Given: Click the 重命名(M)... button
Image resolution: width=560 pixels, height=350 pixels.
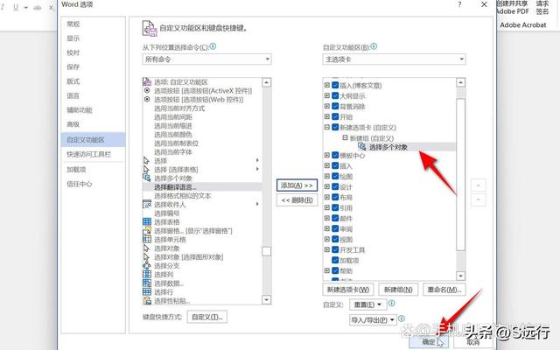Looking at the screenshot, I should 444,290.
